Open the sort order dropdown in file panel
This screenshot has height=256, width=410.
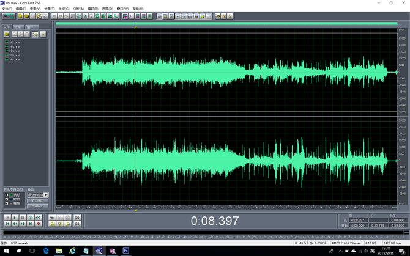pos(45,195)
